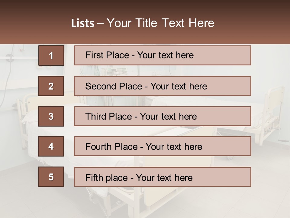This screenshot has width=290, height=218.
Task: Click the number 5 box
Action: (x=51, y=177)
